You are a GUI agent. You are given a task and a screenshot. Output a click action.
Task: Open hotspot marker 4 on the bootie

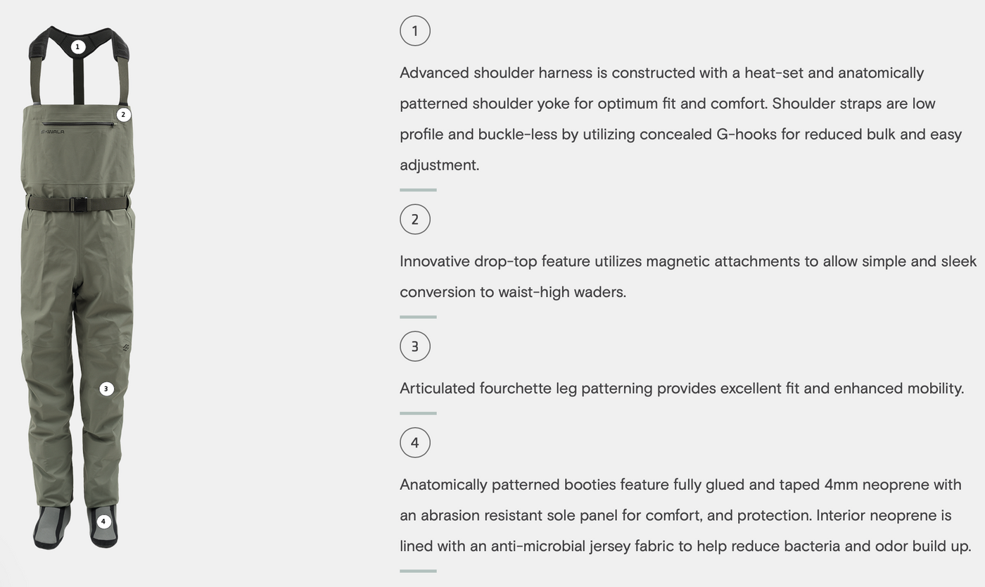[103, 522]
